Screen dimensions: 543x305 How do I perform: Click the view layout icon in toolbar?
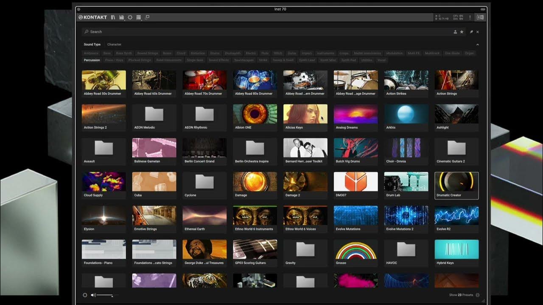138,17
